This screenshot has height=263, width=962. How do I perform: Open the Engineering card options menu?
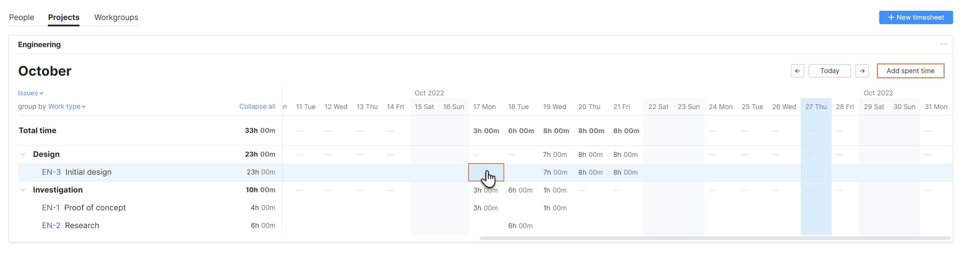944,44
